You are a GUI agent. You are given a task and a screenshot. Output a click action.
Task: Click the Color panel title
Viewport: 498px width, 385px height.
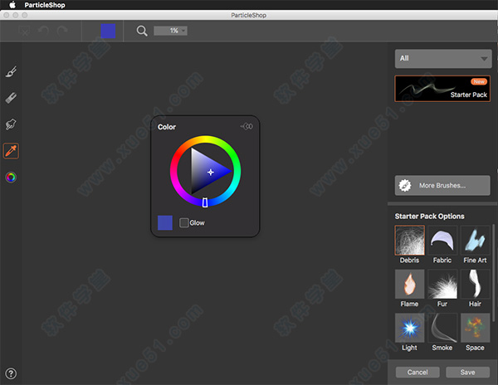167,127
